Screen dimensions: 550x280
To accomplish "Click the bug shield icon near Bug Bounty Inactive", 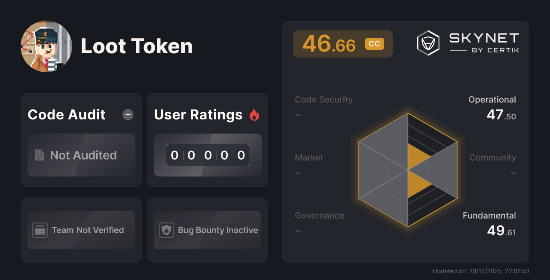I will [167, 230].
